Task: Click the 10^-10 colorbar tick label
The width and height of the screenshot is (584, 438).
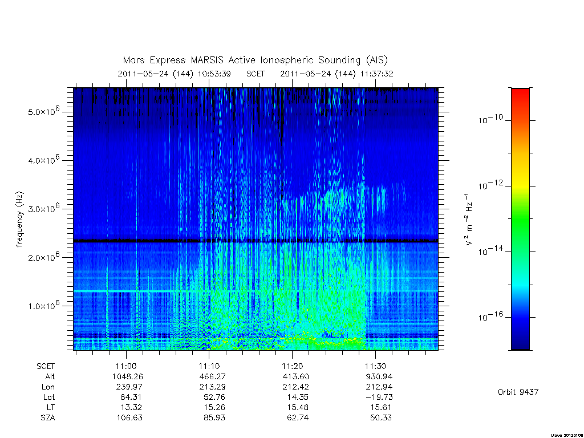Action: coord(490,119)
